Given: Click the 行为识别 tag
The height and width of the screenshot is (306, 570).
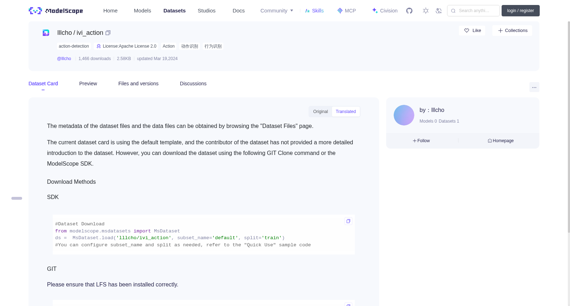Looking at the screenshot, I should (x=213, y=46).
